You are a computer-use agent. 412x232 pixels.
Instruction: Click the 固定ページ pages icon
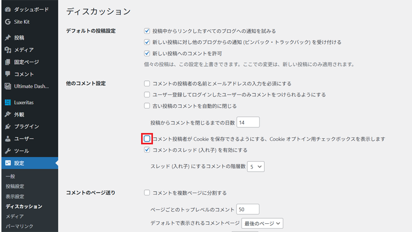tap(8, 62)
